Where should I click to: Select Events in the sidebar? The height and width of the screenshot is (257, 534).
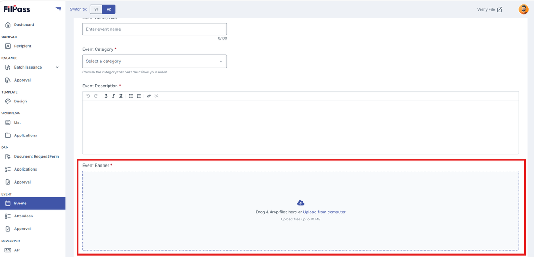(33, 203)
